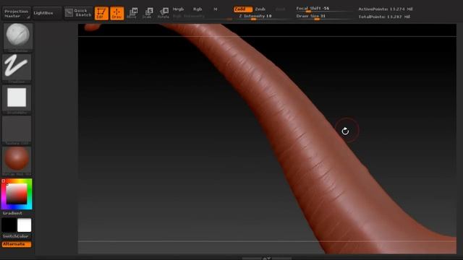Click the Z Intensity slider

pos(263,17)
